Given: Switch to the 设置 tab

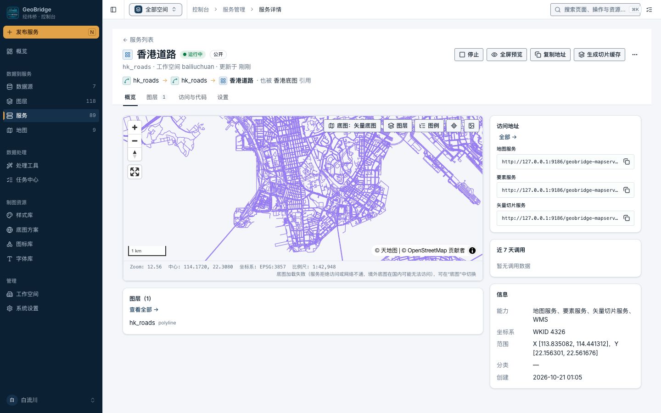Looking at the screenshot, I should click(223, 97).
